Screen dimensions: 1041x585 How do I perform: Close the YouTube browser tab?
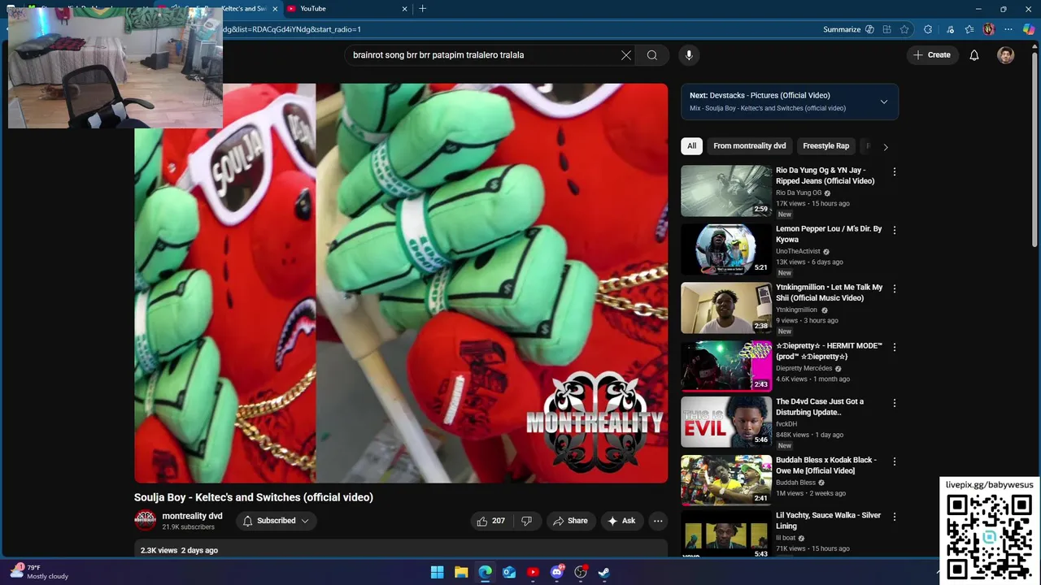(405, 8)
